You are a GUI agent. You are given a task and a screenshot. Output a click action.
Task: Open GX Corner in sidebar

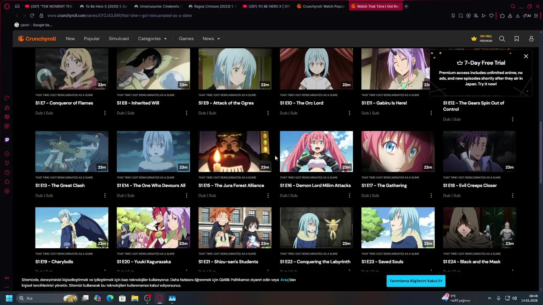[x=7, y=278]
